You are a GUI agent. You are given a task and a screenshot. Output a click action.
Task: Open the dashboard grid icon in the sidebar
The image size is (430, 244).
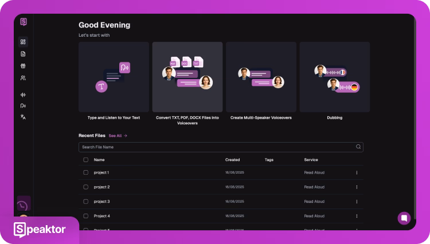coord(23,42)
